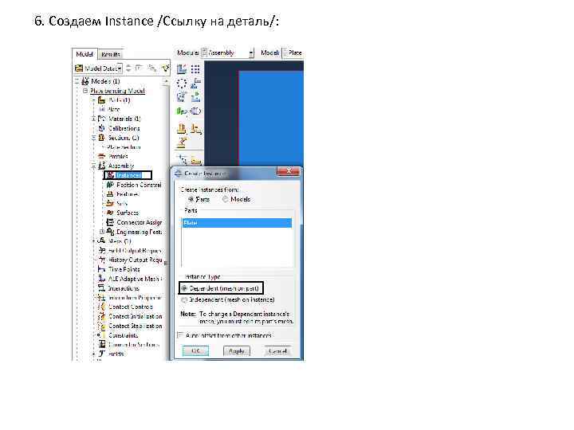
Task: Select the Linear Pattern grid tool
Action: 195,69
